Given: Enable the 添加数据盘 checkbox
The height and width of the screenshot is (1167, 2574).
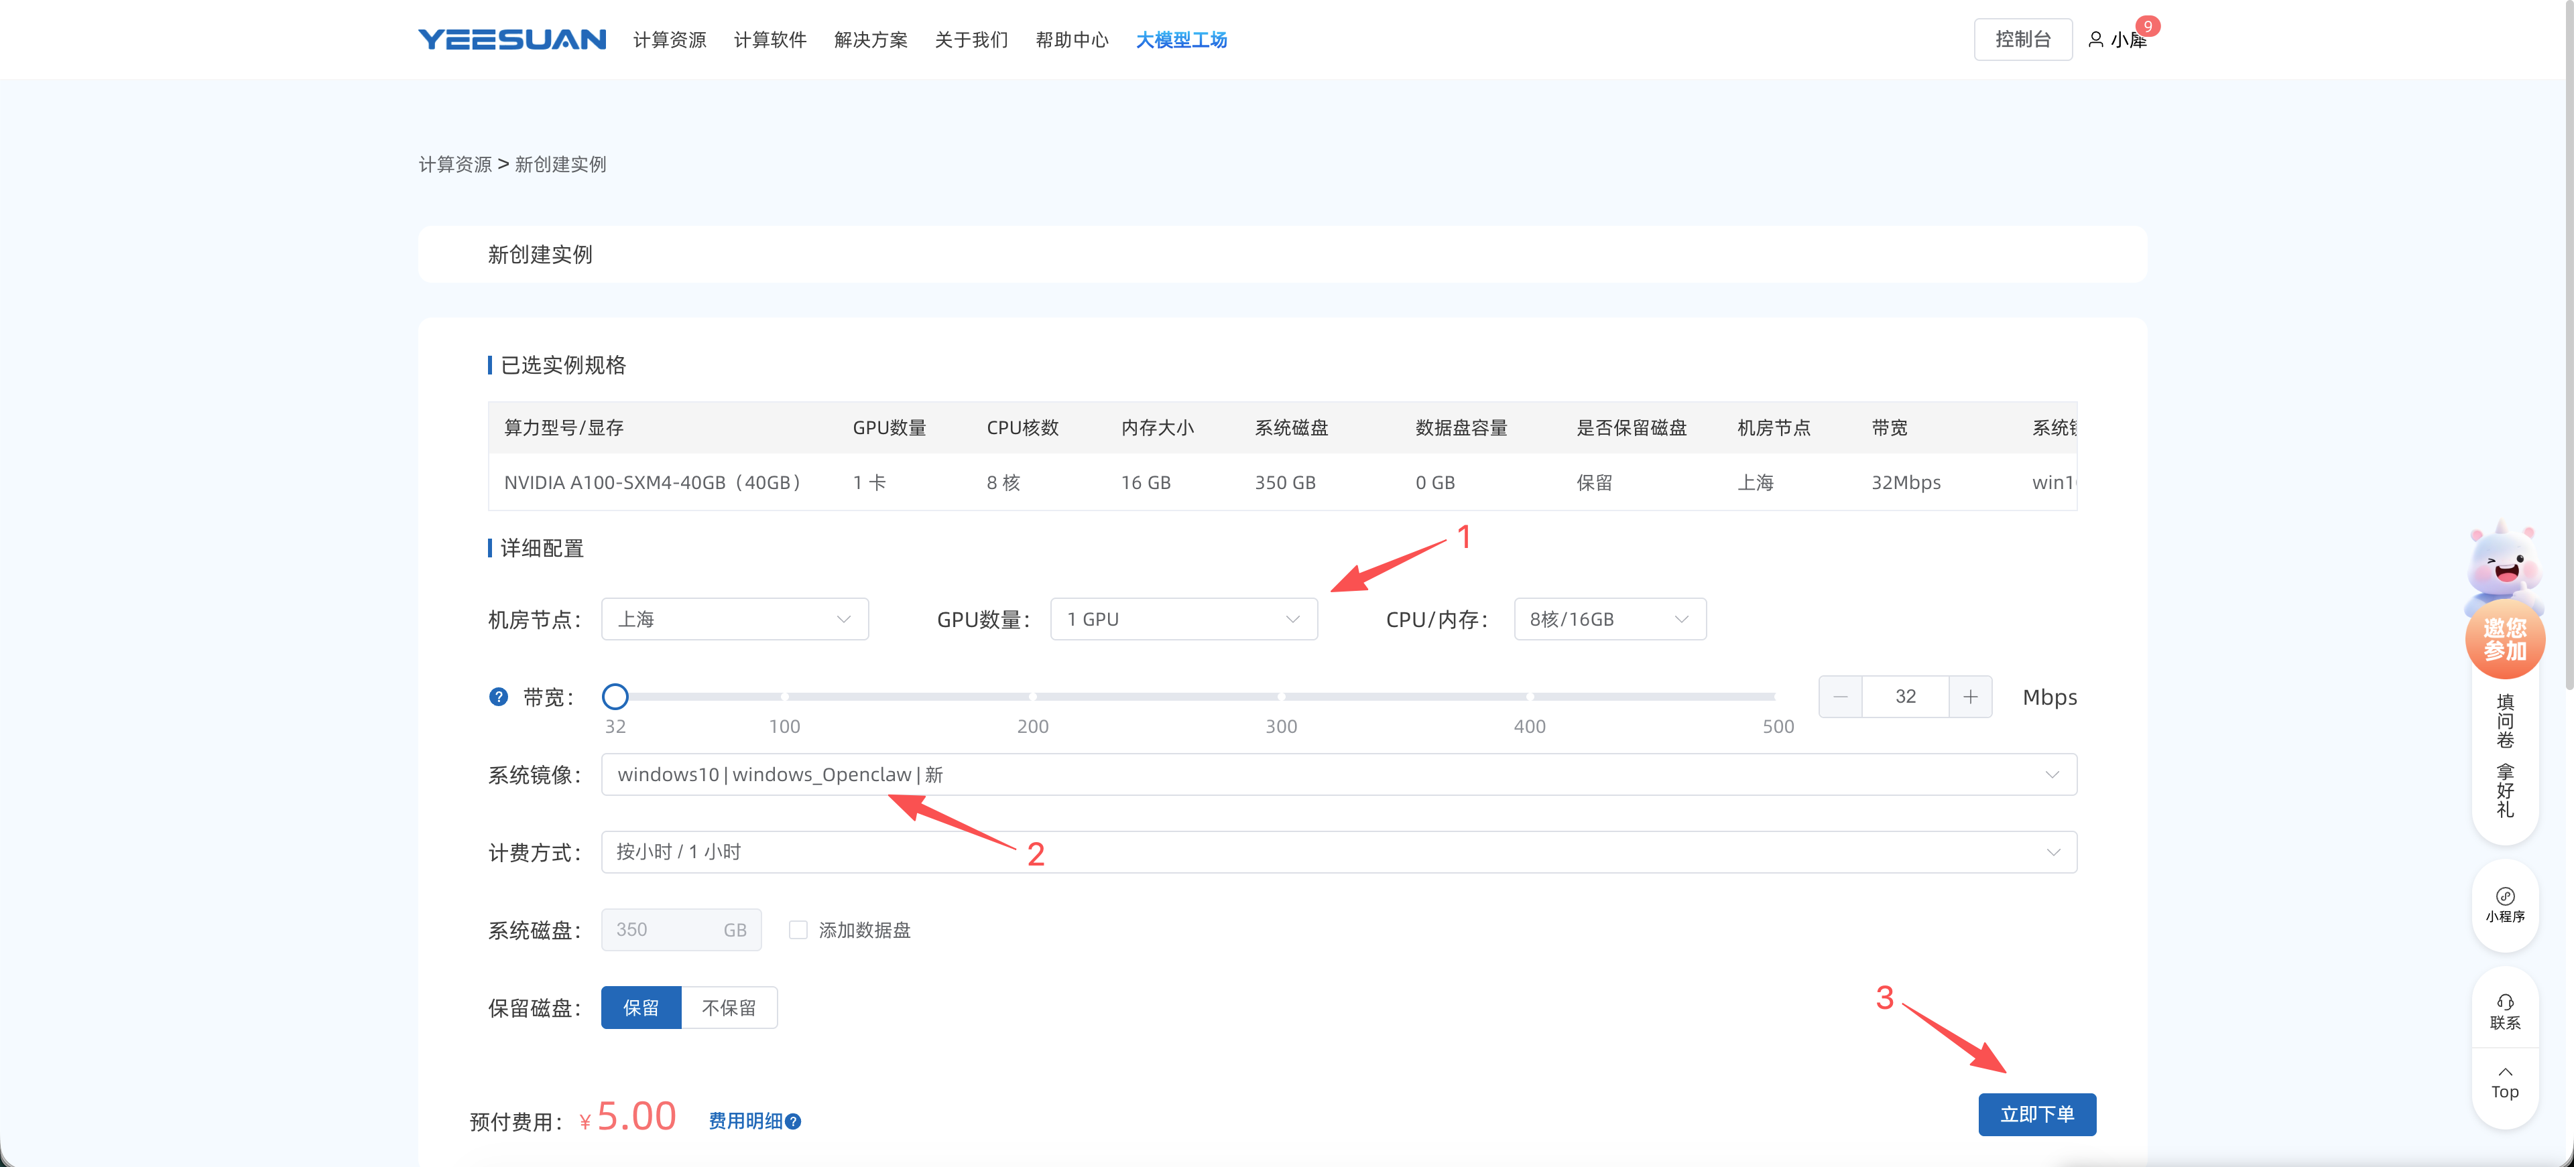Looking at the screenshot, I should coord(798,929).
